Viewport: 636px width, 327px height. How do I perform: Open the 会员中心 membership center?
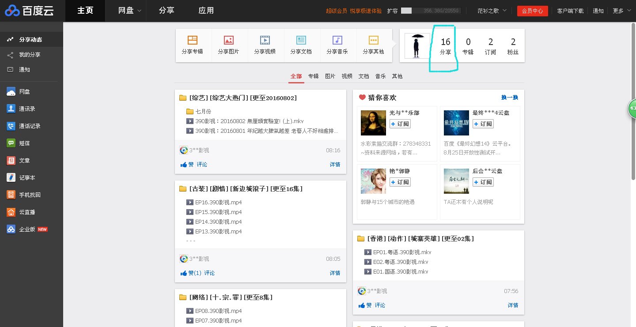tap(532, 11)
